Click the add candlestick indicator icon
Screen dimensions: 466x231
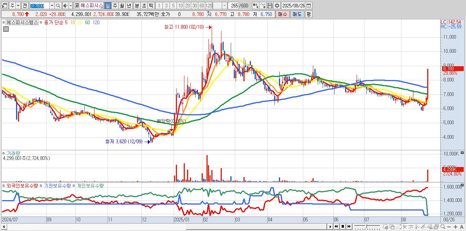[x=256, y=6]
